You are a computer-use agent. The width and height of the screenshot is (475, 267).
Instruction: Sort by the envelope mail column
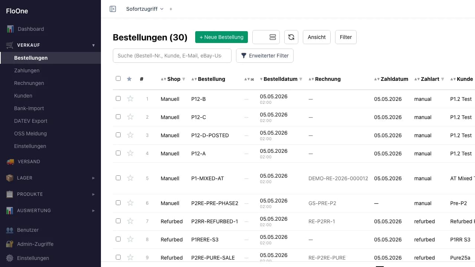[x=249, y=79]
